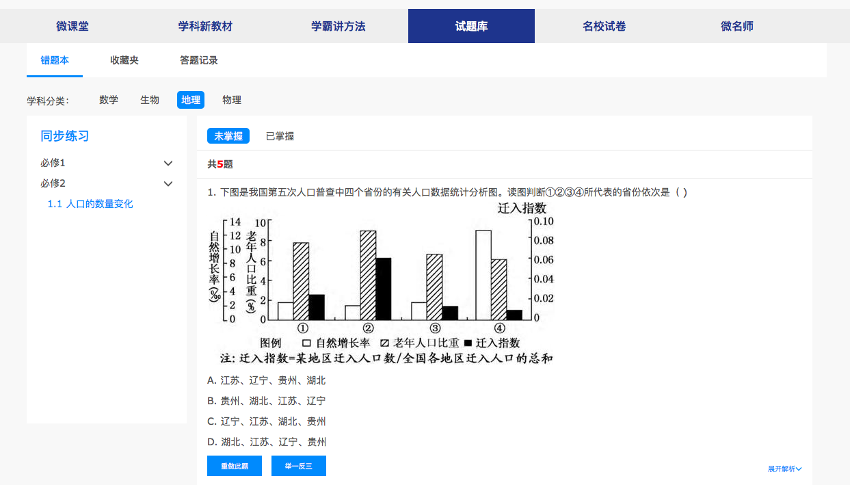This screenshot has width=850, height=485.
Task: Select the 试题库 tab
Action: (471, 27)
